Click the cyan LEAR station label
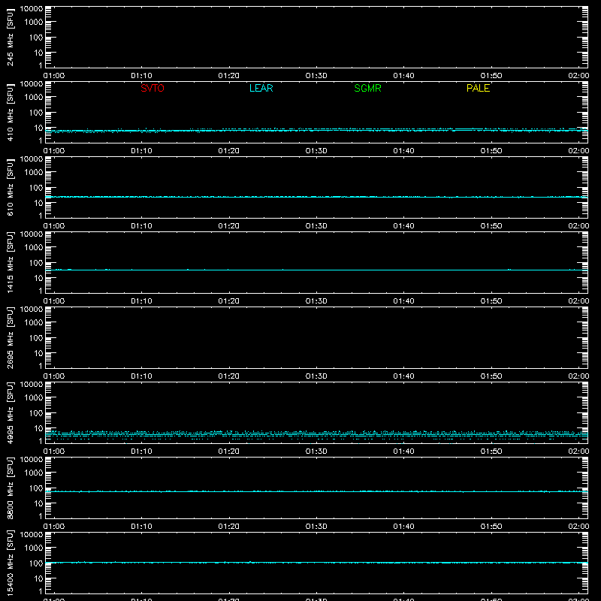601x601 pixels. point(261,88)
